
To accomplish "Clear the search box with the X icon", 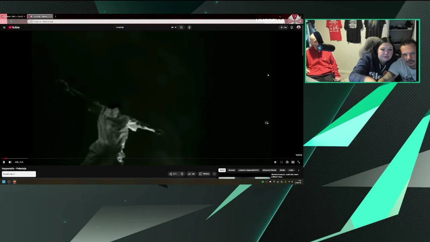I will click(x=175, y=27).
